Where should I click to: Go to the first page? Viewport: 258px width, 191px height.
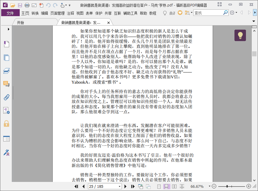[76, 186]
